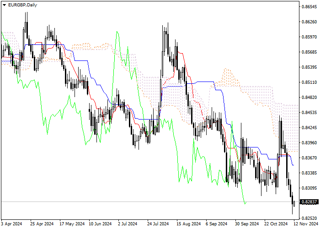Viewport: 320px width, 229px height.
Task: Click the 0.86545 price axis label
Action: click(x=309, y=7)
